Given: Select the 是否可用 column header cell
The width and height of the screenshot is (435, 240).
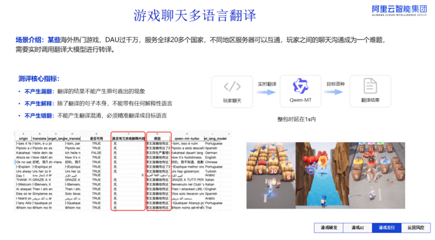Looking at the screenshot, I should coord(96,138).
